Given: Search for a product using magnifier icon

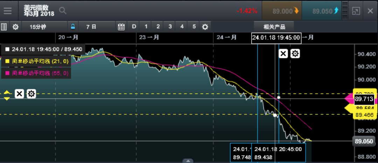Looking at the screenshot, I should 63,10.
